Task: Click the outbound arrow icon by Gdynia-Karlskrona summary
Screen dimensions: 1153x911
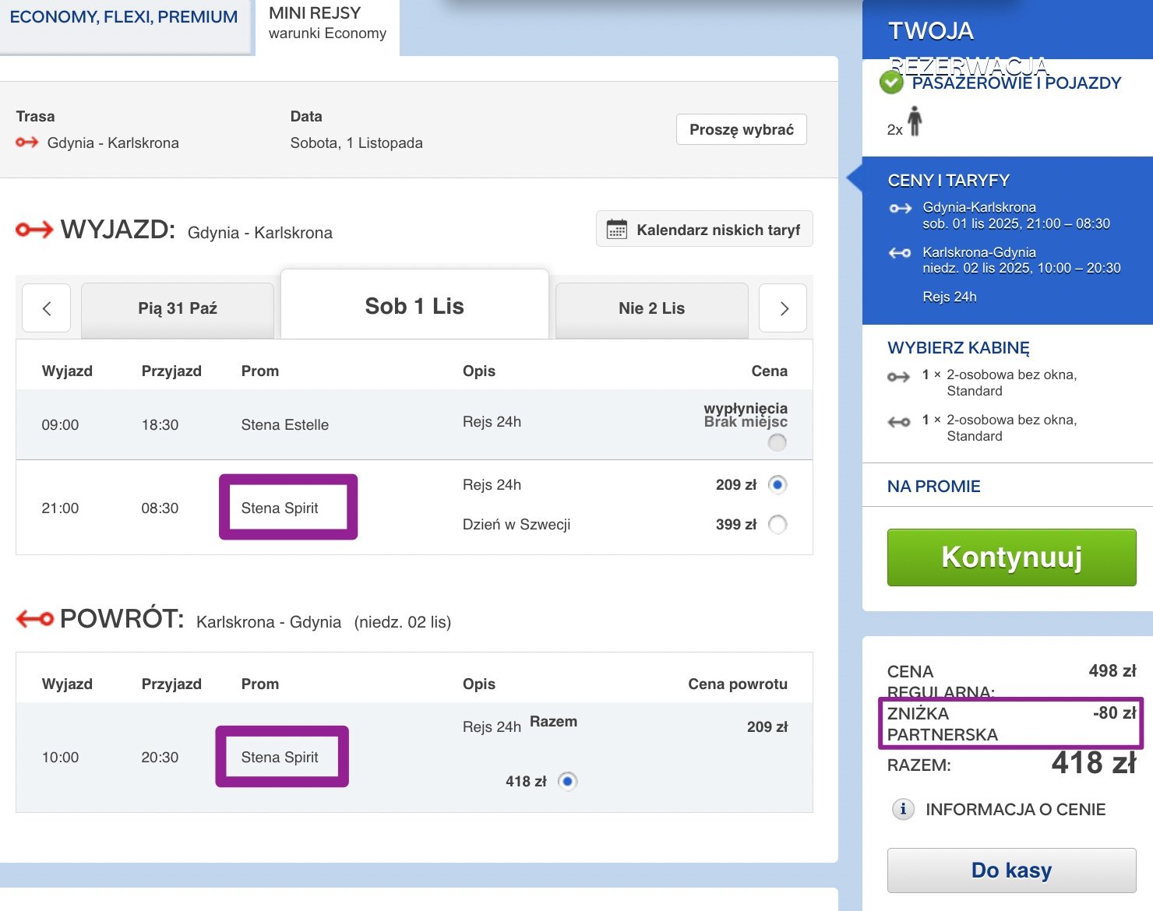Action: tap(901, 208)
